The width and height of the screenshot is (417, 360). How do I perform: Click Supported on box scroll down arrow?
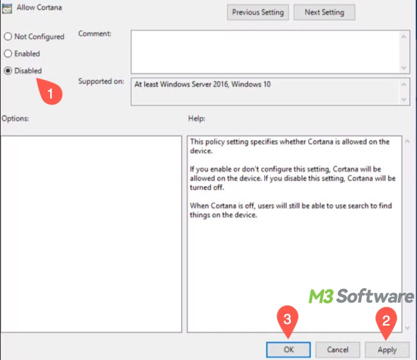click(x=403, y=100)
